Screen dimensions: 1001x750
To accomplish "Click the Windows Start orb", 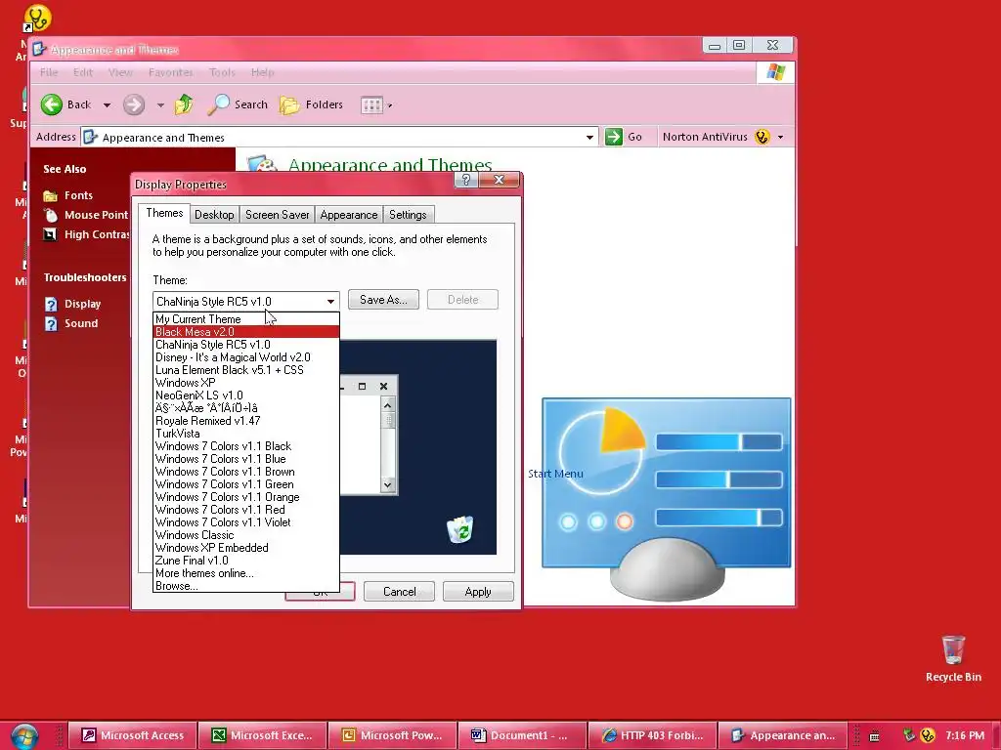I will pos(24,736).
